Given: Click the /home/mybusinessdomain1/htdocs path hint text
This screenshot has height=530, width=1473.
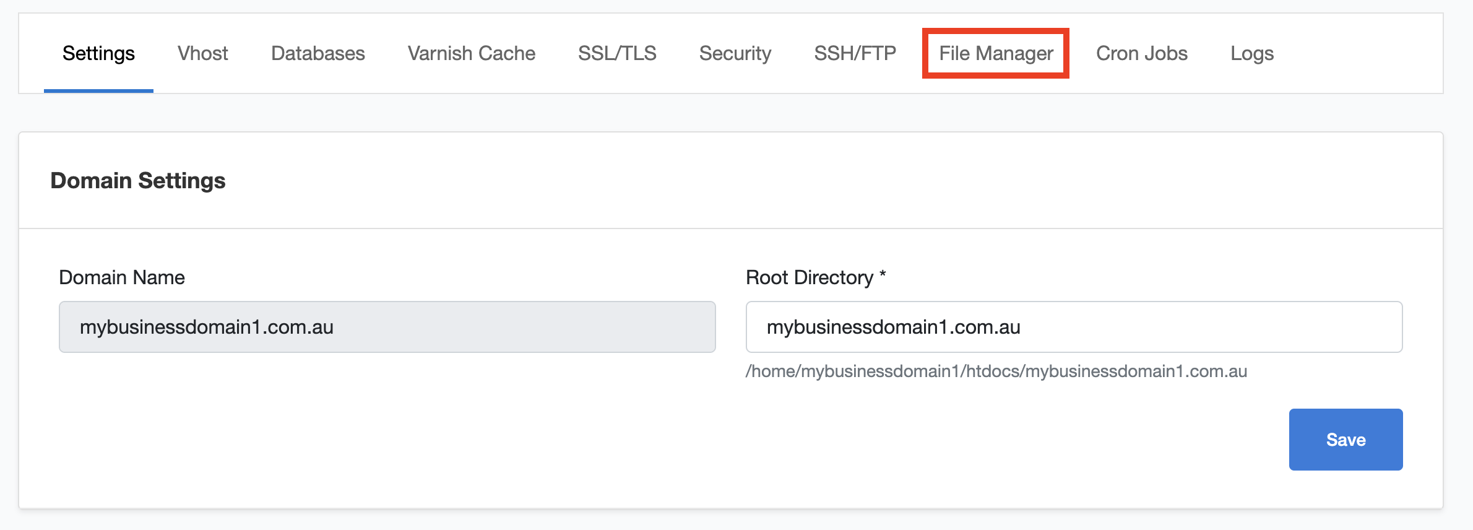Looking at the screenshot, I should click(x=995, y=371).
